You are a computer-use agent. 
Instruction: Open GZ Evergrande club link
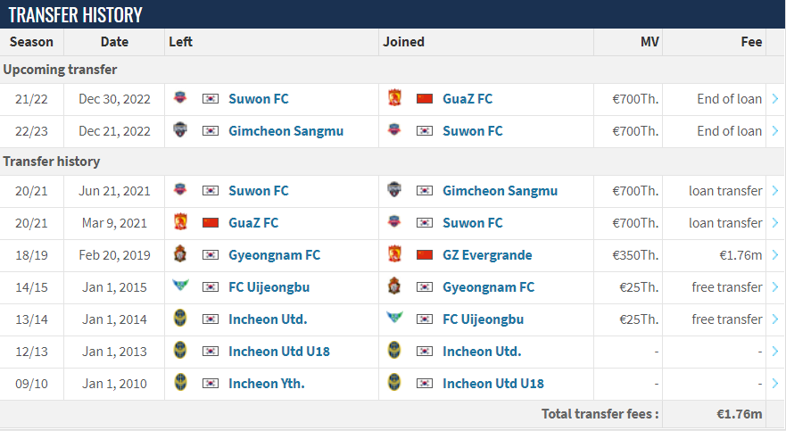pos(487,255)
